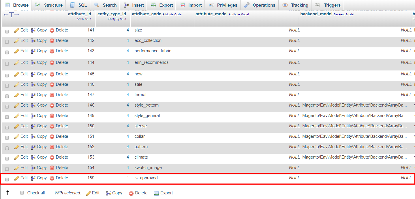
Task: Enable the Check all checkbox
Action: pos(22,193)
